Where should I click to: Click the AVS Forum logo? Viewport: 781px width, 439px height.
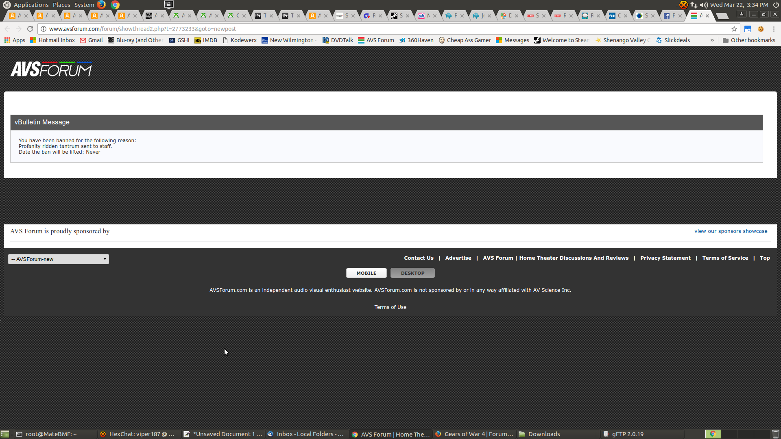pyautogui.click(x=51, y=69)
